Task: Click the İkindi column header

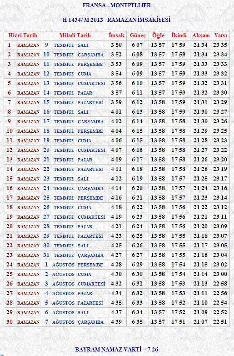Action: (x=179, y=35)
